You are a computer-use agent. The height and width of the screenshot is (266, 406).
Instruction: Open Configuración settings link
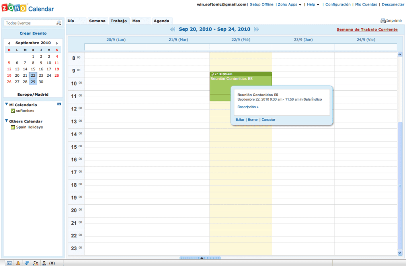338,4
